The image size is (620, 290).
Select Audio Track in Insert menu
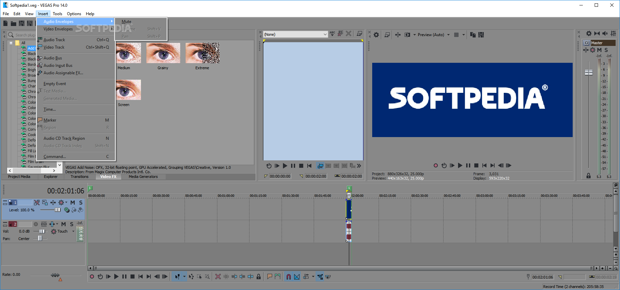click(x=76, y=40)
